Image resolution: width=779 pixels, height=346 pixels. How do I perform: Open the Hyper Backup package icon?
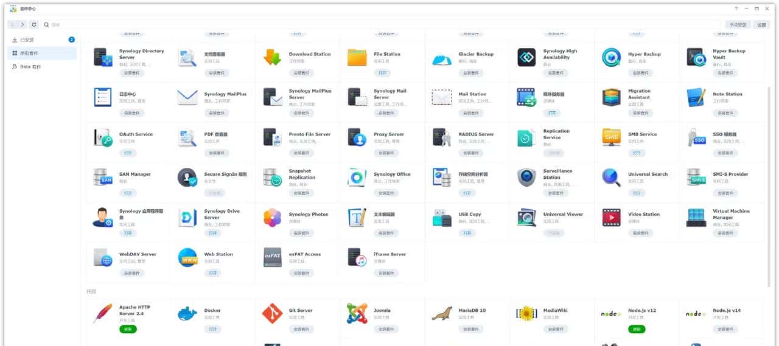coord(611,57)
